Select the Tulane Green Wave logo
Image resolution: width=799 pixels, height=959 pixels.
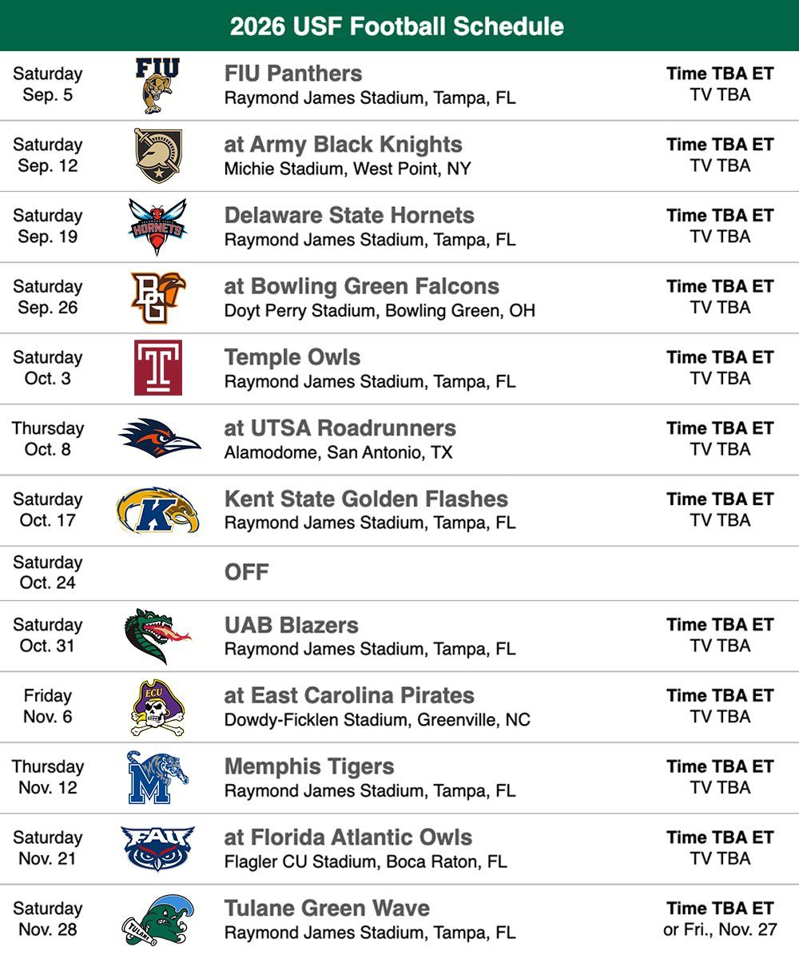(157, 920)
